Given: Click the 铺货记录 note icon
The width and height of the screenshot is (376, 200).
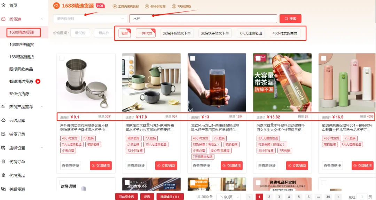Looking at the screenshot, I should click(x=3, y=134).
